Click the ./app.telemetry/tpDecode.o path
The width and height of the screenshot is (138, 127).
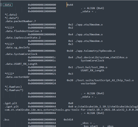tap(95, 51)
